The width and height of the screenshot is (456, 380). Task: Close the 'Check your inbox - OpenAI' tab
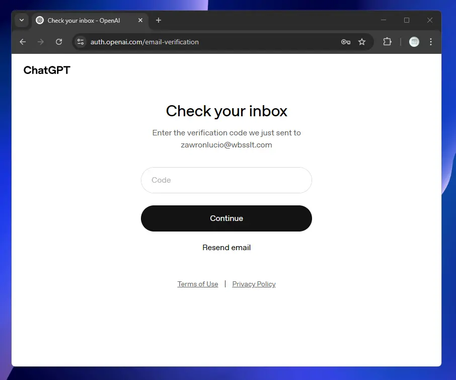(x=140, y=20)
